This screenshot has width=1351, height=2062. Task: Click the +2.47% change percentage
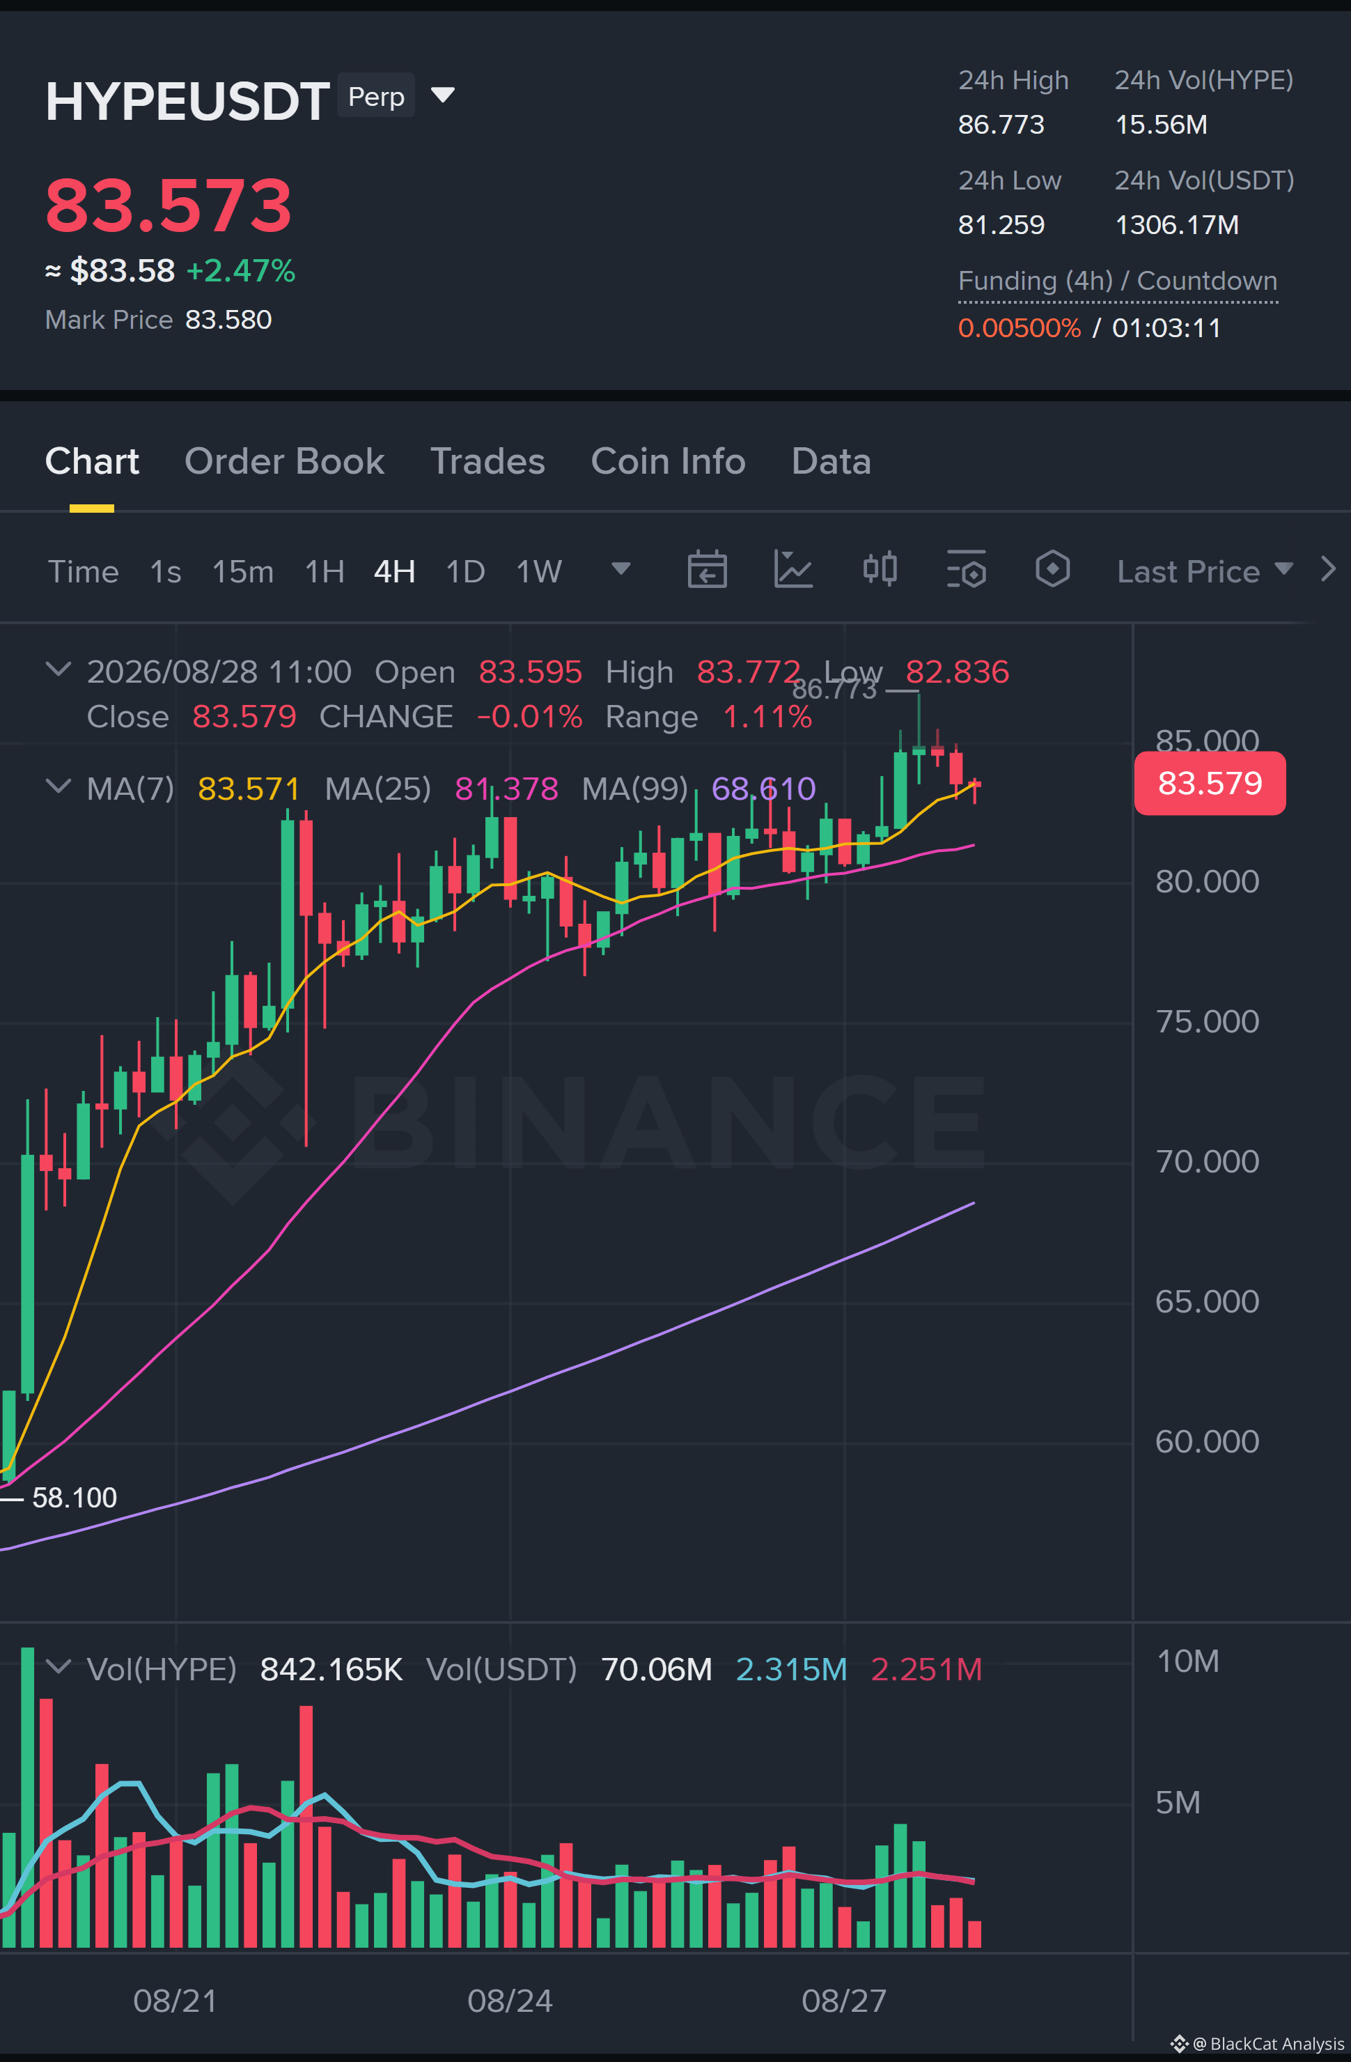(x=241, y=271)
